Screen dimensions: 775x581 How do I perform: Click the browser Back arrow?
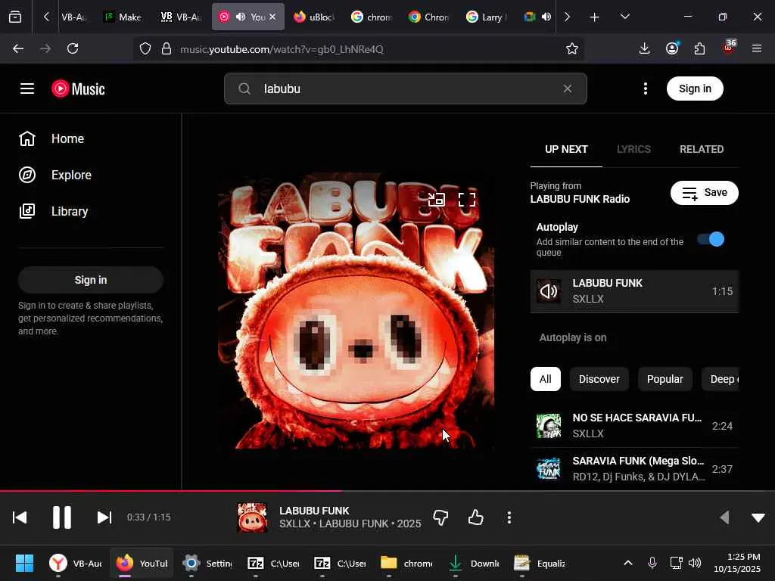click(18, 49)
